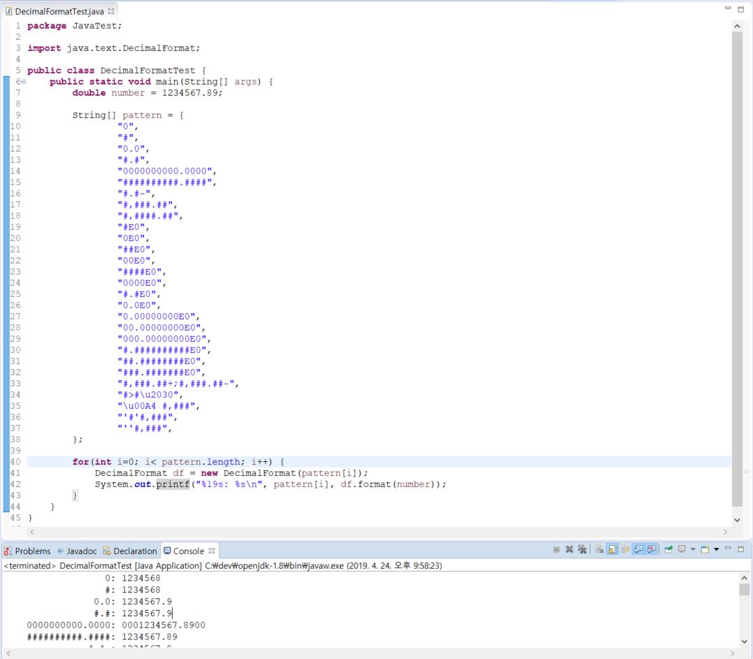This screenshot has height=659, width=753.
Task: Toggle Word Wrap in Console toolbar
Action: coord(625,549)
